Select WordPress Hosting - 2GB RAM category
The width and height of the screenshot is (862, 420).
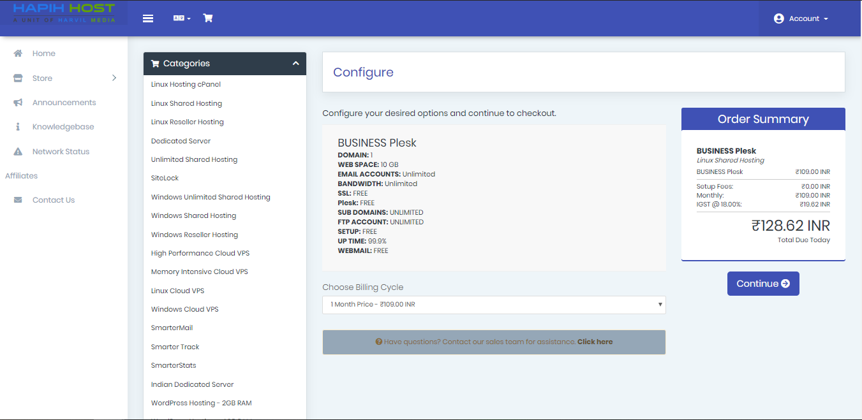coord(202,403)
